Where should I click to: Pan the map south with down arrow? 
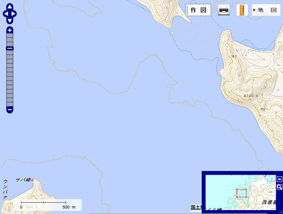[x=10, y=20]
